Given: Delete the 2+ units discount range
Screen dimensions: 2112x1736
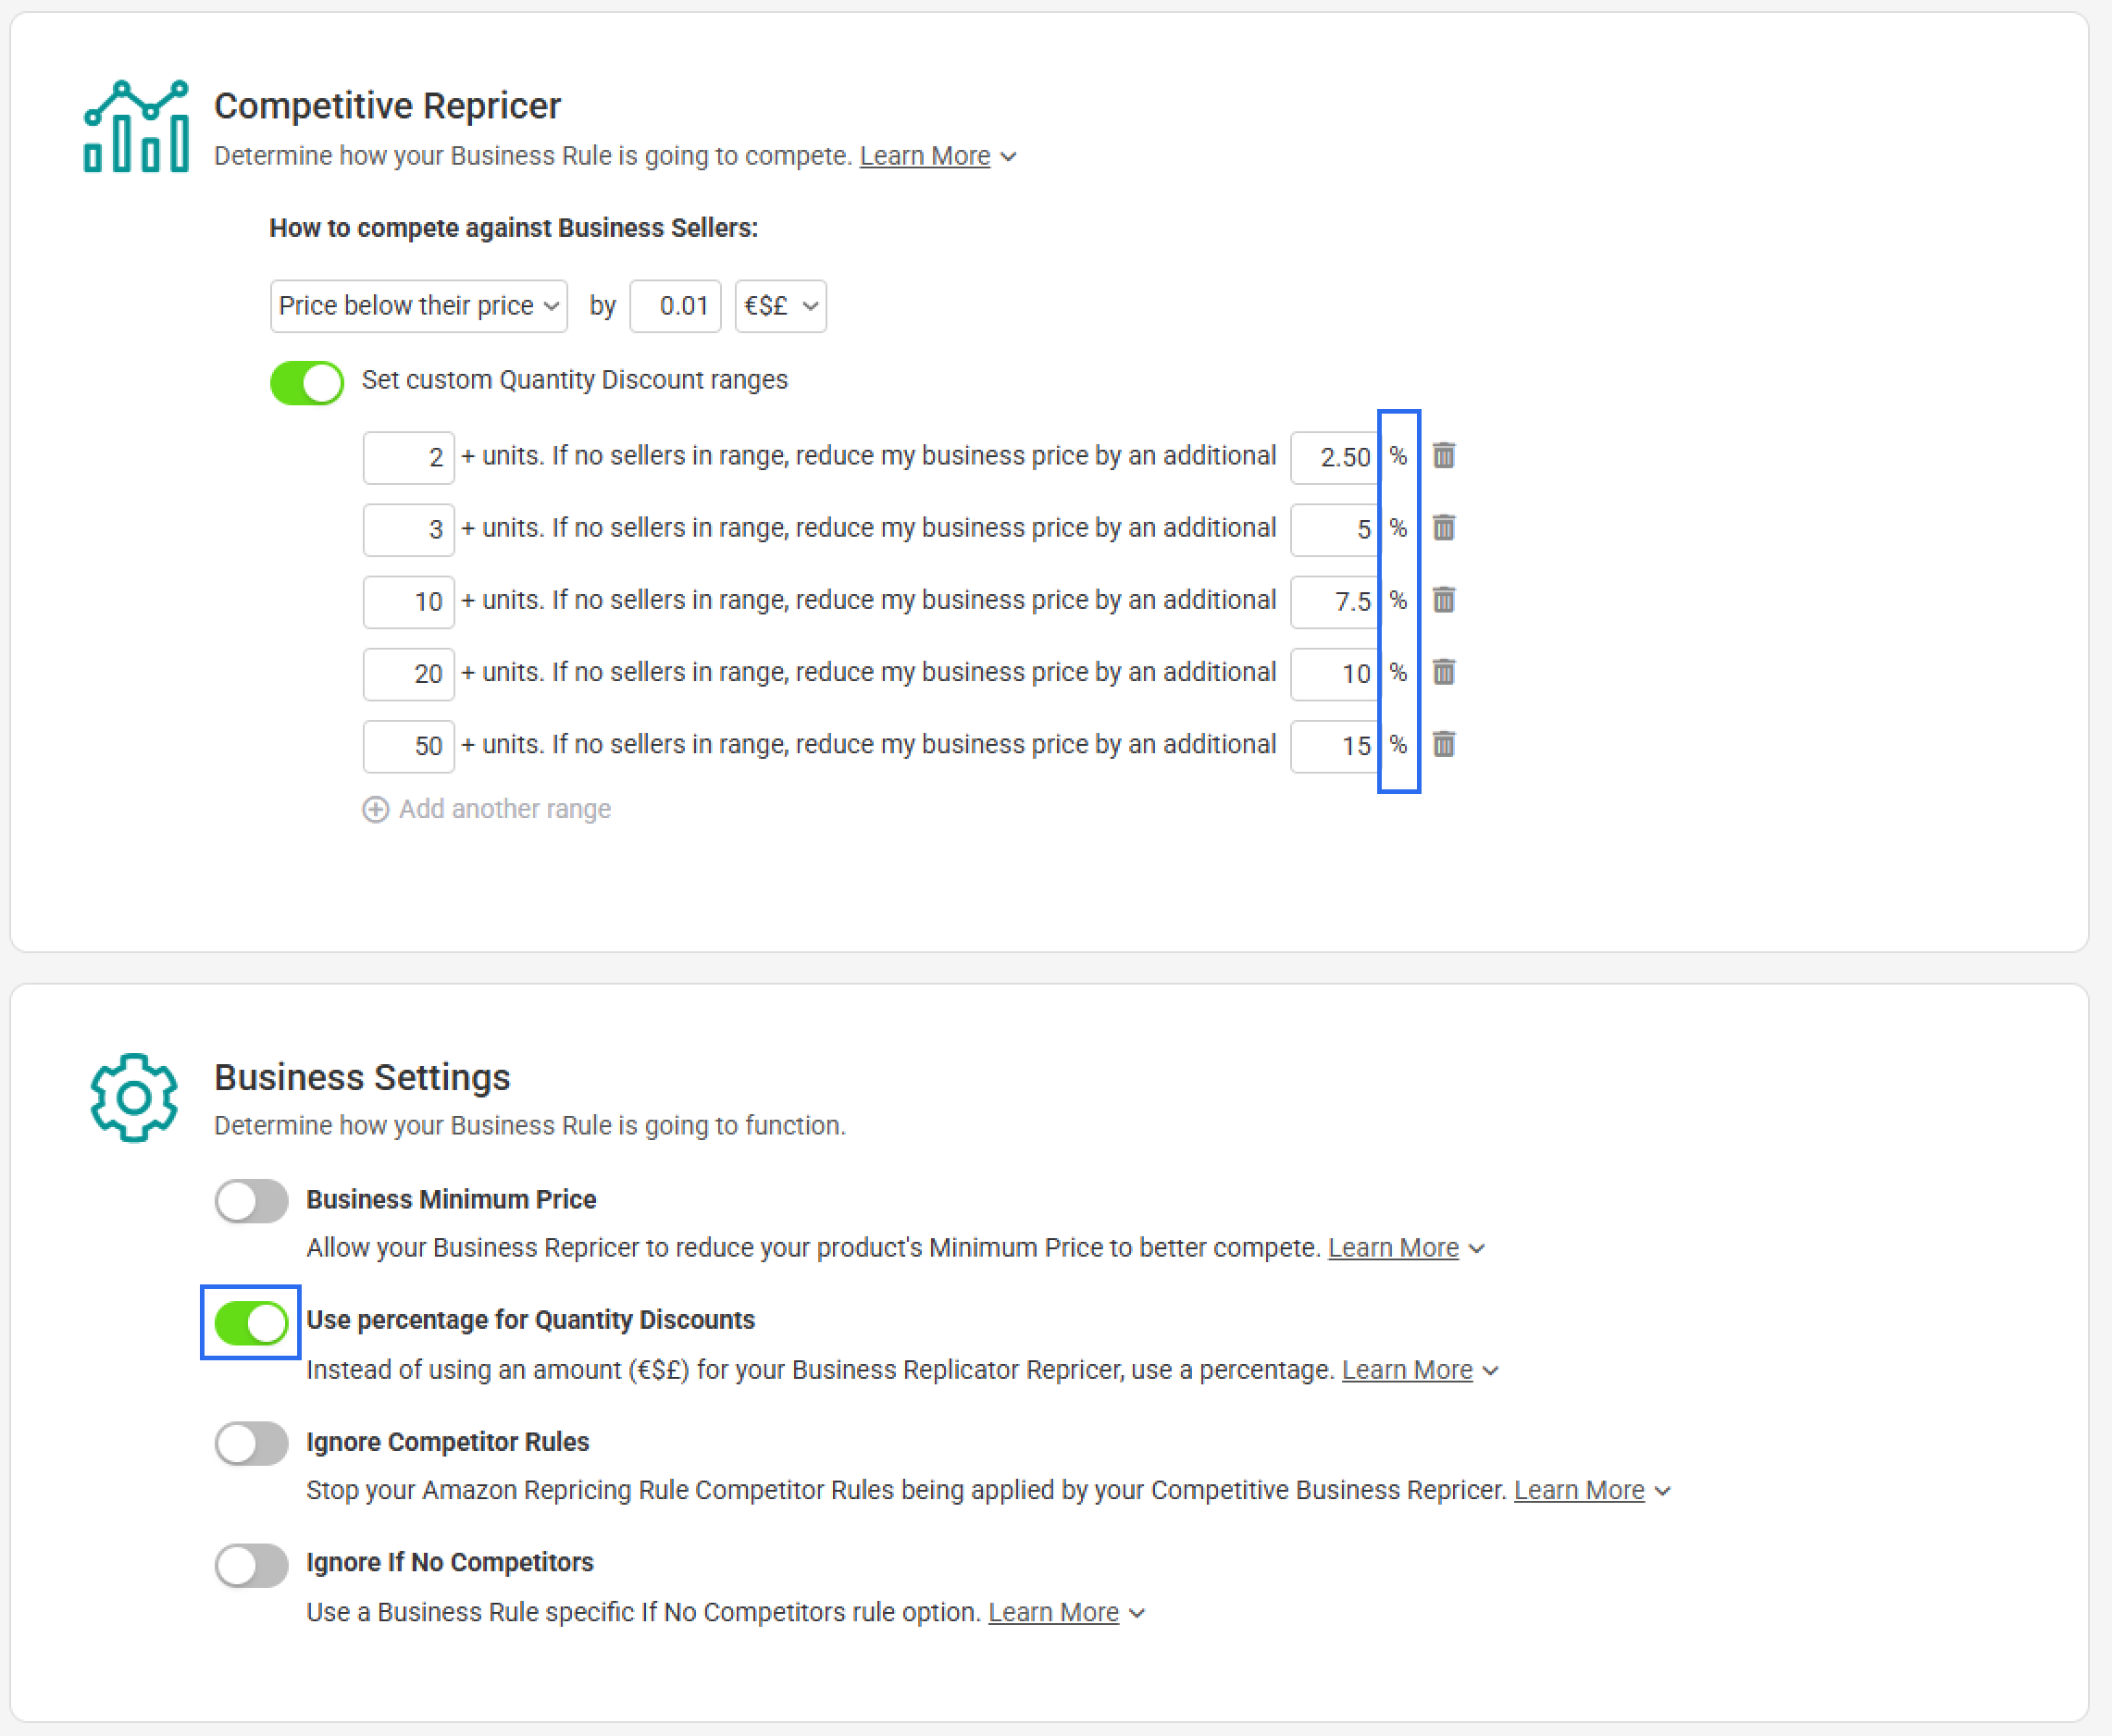Looking at the screenshot, I should [1443, 456].
